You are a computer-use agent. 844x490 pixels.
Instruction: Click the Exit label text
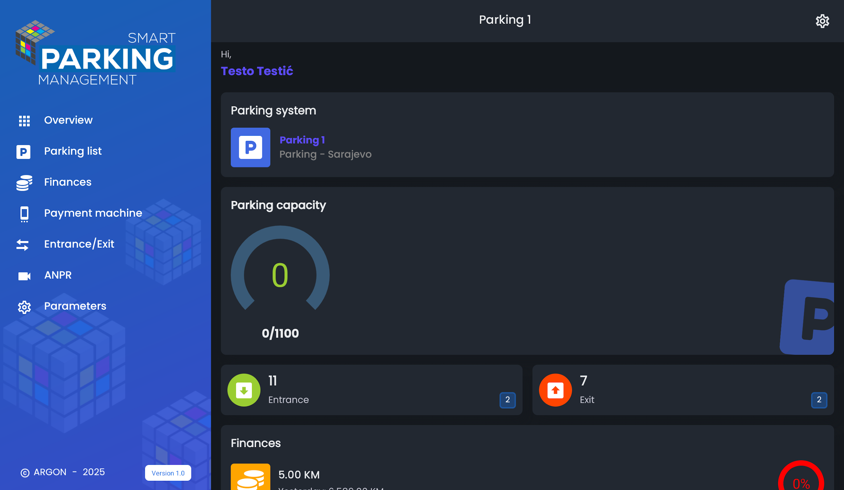(x=587, y=400)
